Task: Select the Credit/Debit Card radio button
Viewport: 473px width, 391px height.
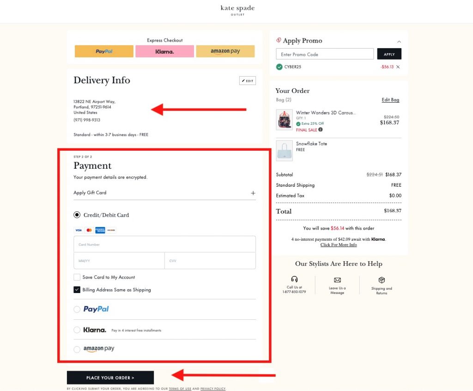Action: pos(77,214)
